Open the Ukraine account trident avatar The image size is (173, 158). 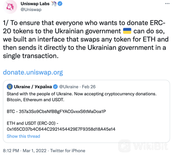(10, 87)
